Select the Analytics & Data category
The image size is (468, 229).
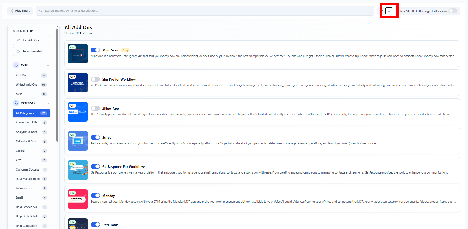(x=31, y=132)
